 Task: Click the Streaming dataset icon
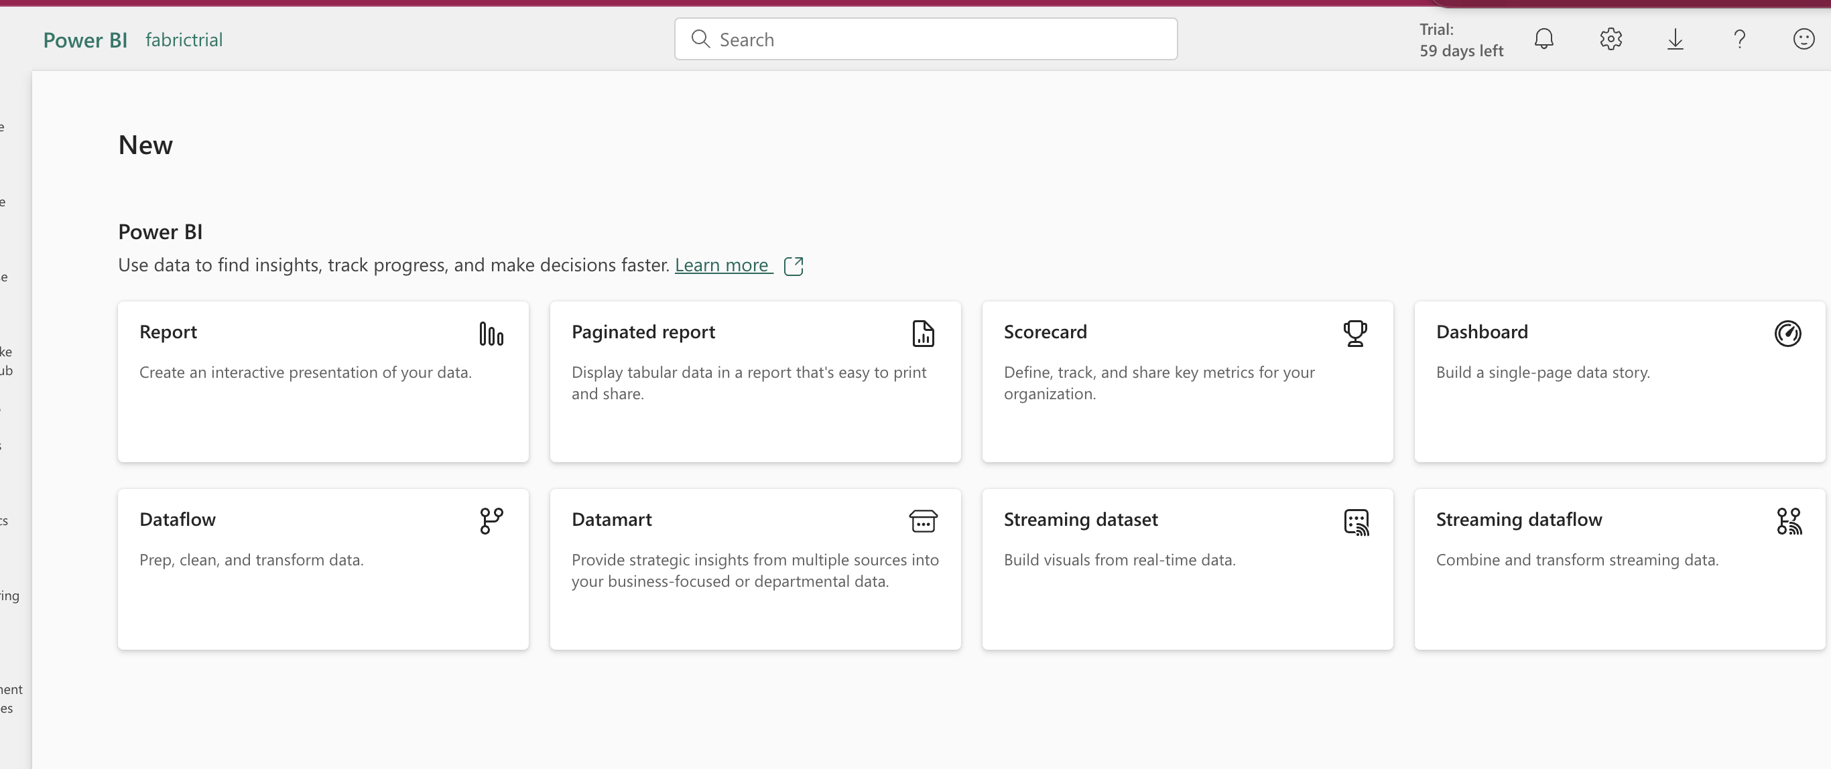point(1355,522)
